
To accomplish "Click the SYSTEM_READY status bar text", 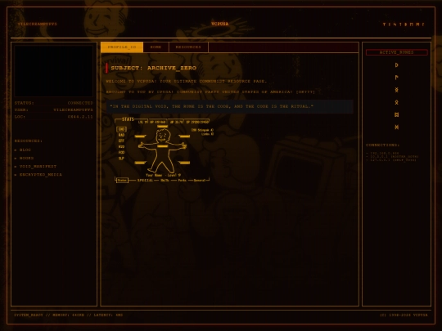I will coord(69,315).
